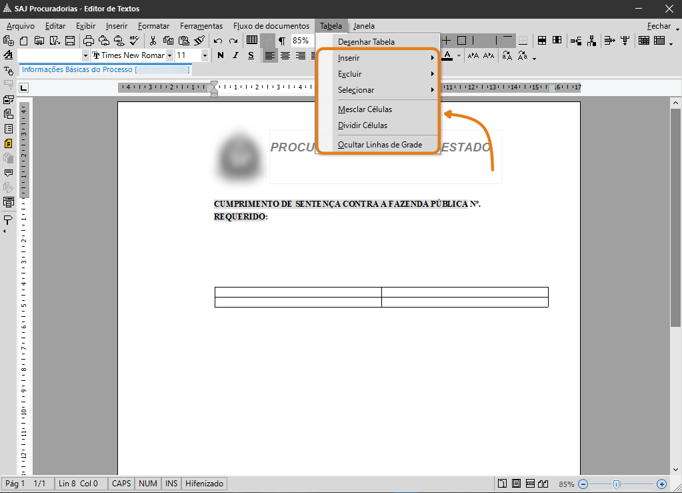Toggle Bold formatting (N button)
Screen dimensions: 682x493
tap(220, 55)
